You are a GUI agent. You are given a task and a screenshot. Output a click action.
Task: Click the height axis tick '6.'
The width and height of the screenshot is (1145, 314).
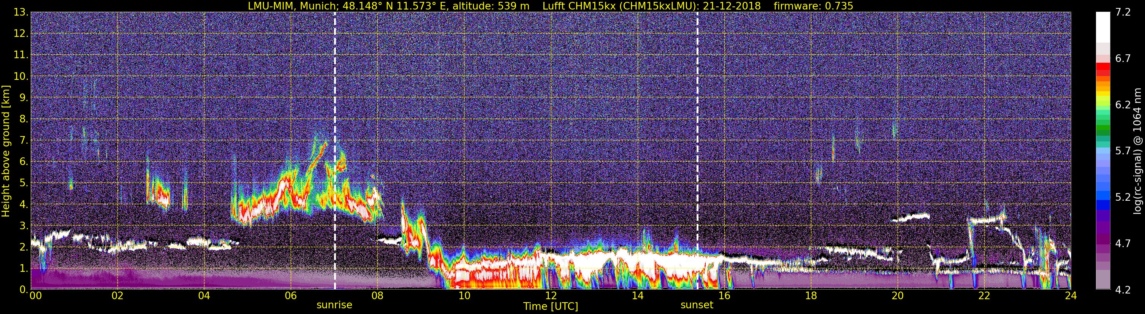point(24,162)
